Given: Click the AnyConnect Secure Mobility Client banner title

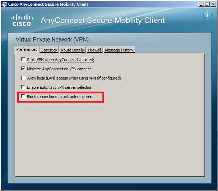Looking at the screenshot, I should pos(103,20).
